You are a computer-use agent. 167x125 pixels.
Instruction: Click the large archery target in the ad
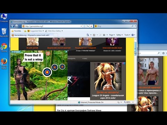click(47, 72)
